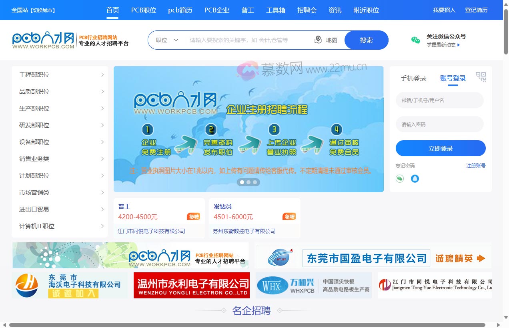
Task: Expand the 销售业务类 category chevron
Action: (103, 159)
